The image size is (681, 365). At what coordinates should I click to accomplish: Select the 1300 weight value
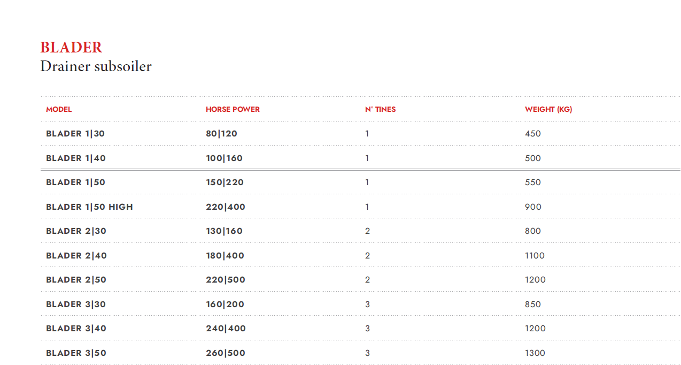point(535,353)
